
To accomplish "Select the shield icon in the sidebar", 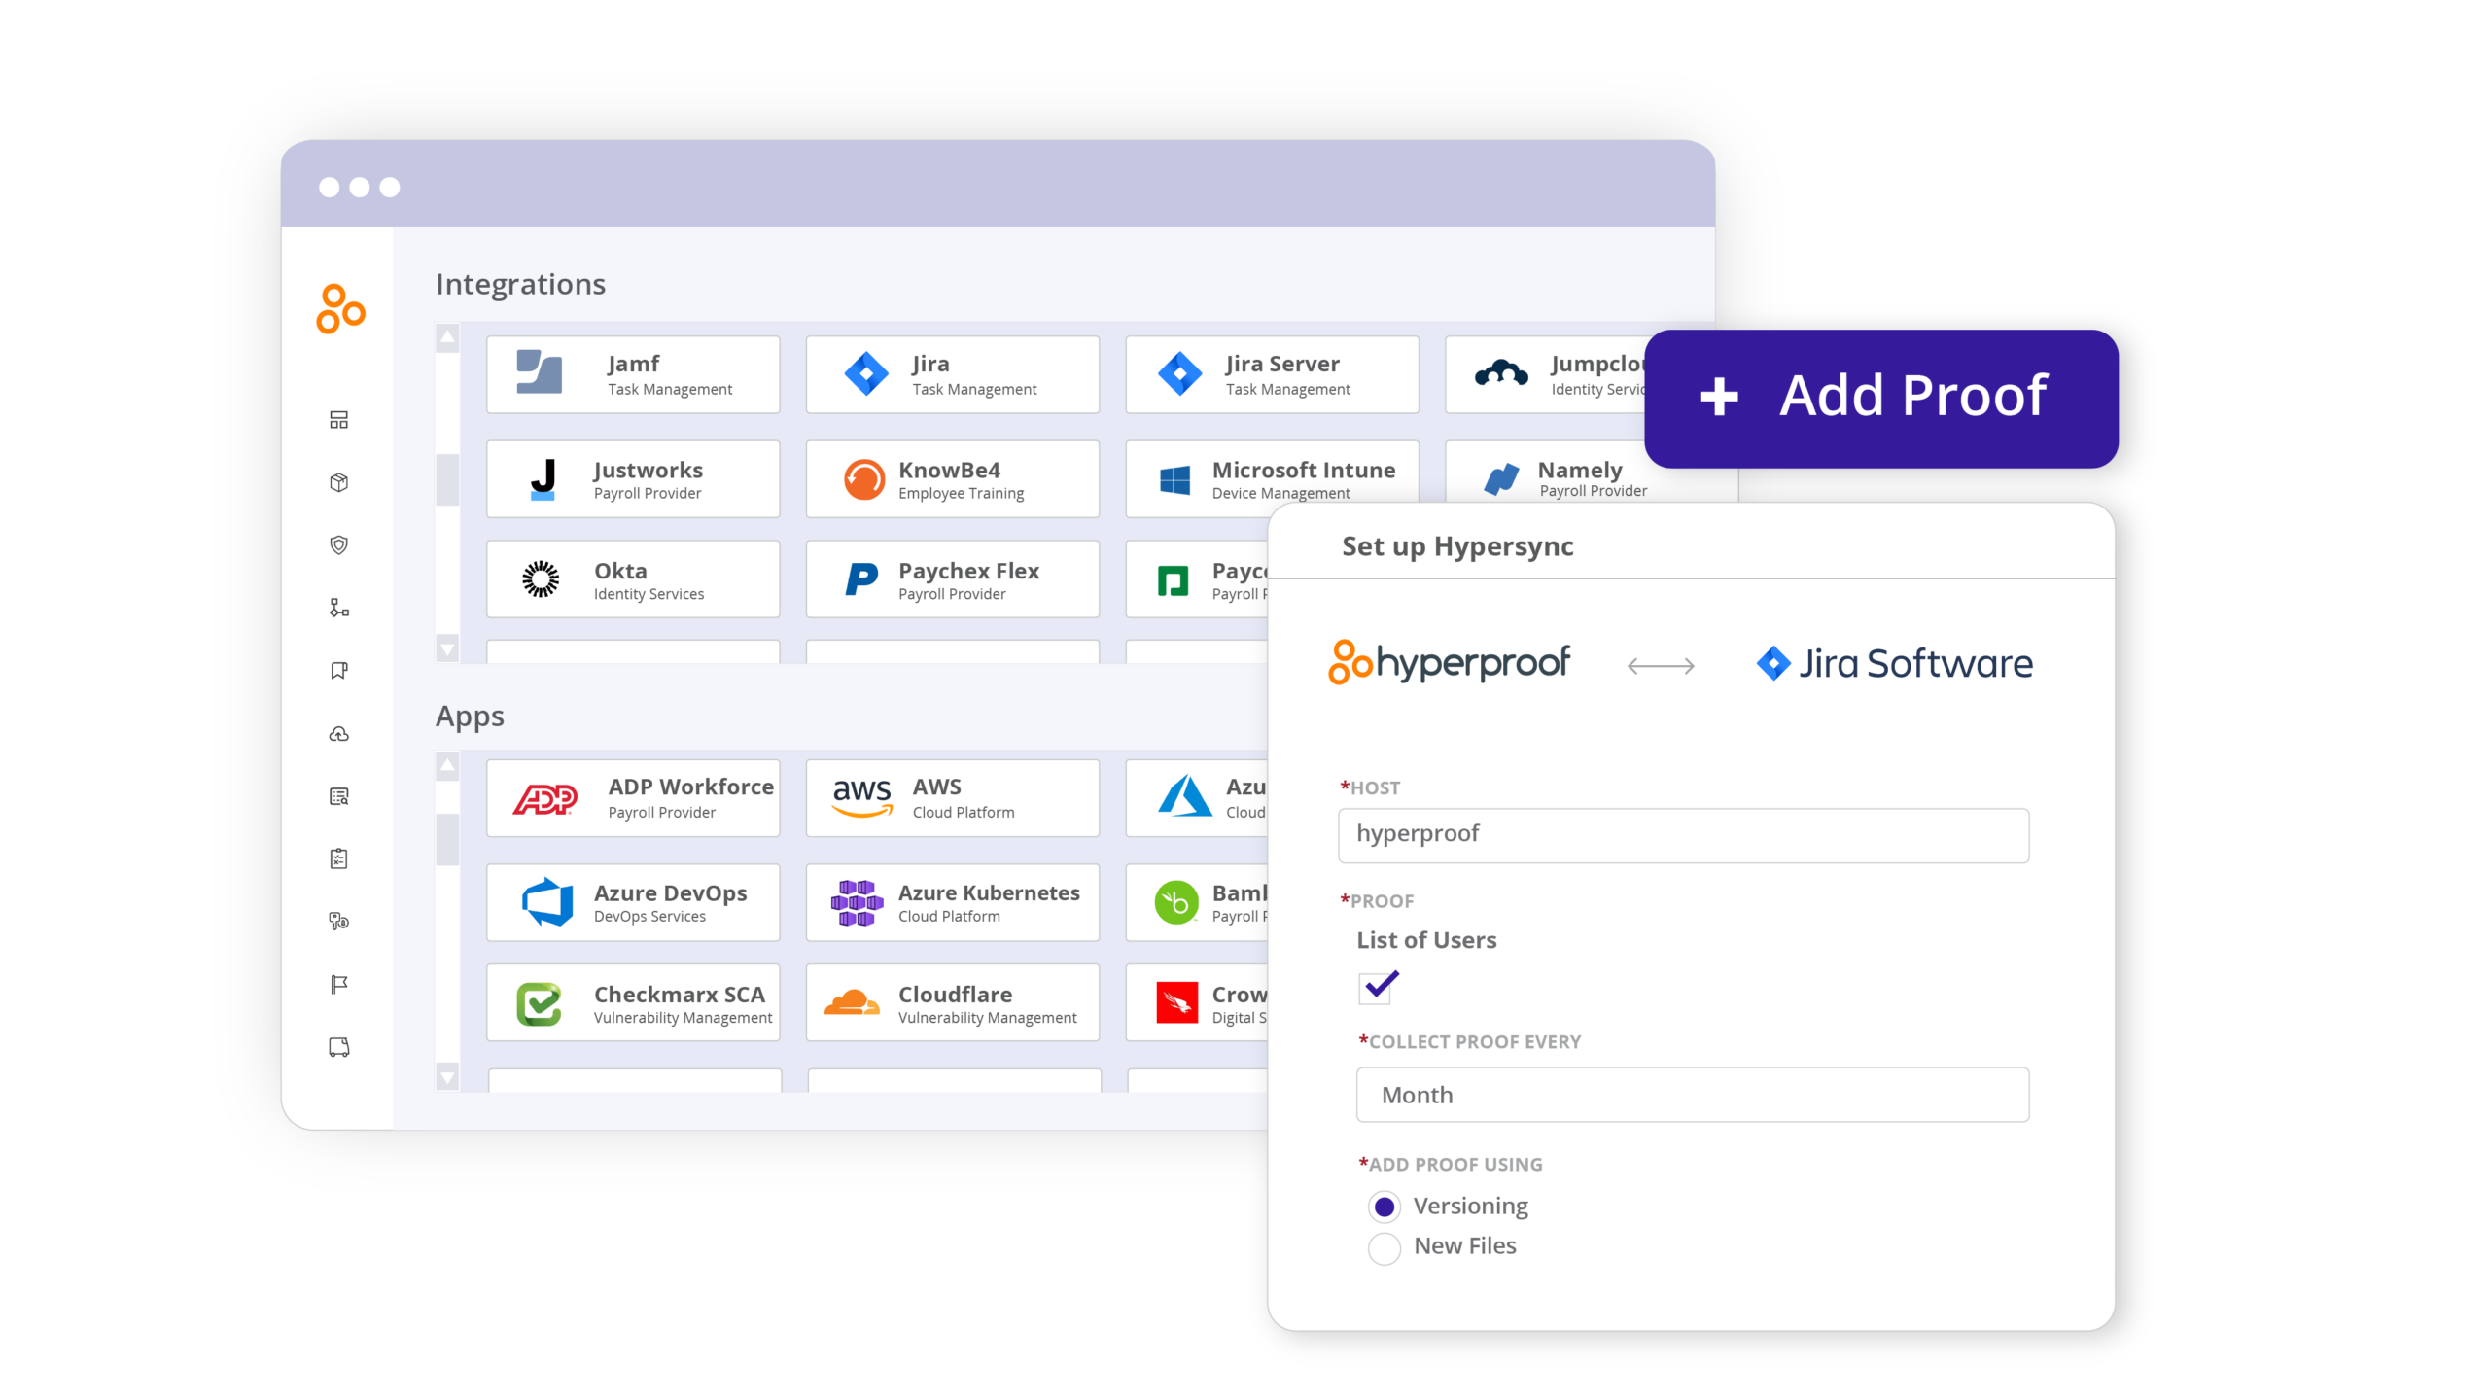I will (338, 544).
